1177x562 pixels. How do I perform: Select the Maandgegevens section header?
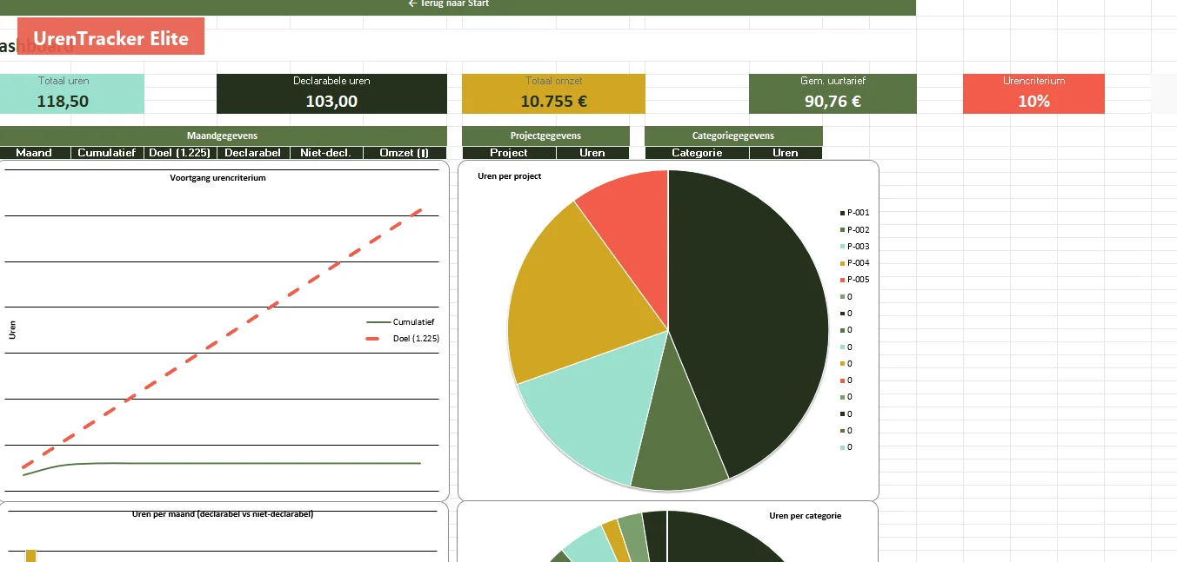pos(222,136)
